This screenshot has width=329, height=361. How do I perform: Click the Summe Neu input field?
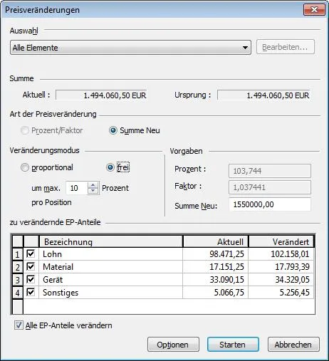tap(270, 204)
